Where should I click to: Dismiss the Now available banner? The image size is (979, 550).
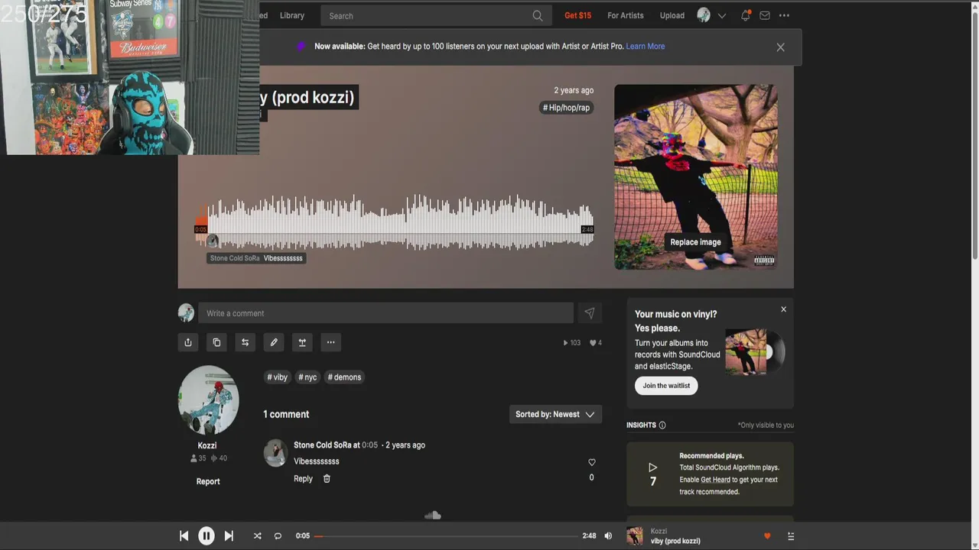click(780, 47)
